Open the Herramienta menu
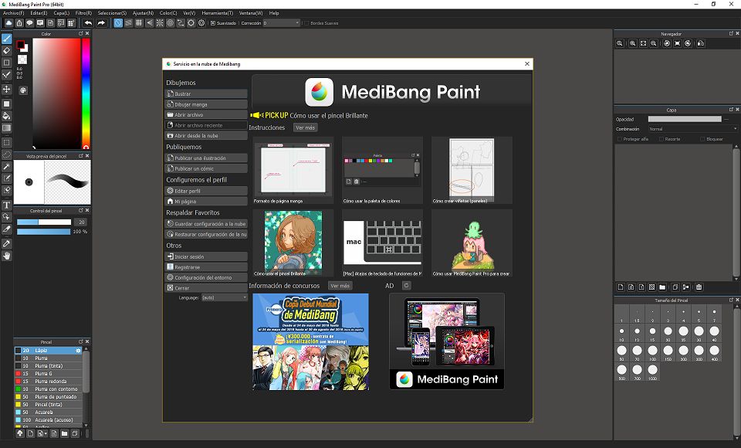This screenshot has height=448, width=741. (x=218, y=13)
